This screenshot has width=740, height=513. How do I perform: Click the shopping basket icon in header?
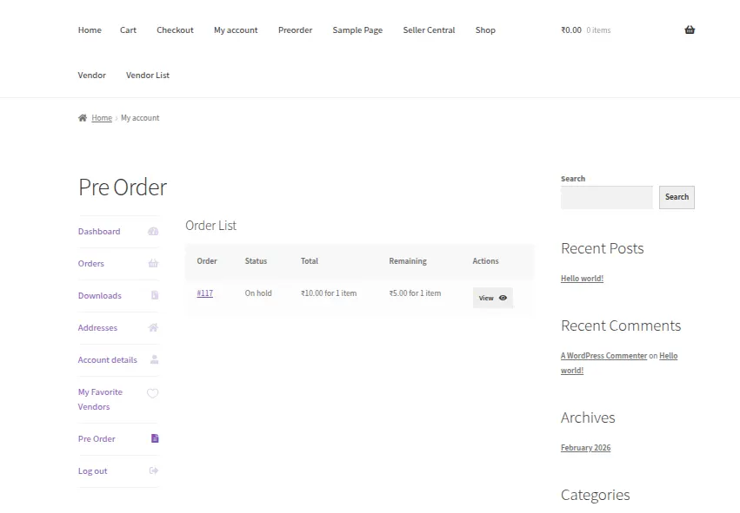click(x=689, y=30)
